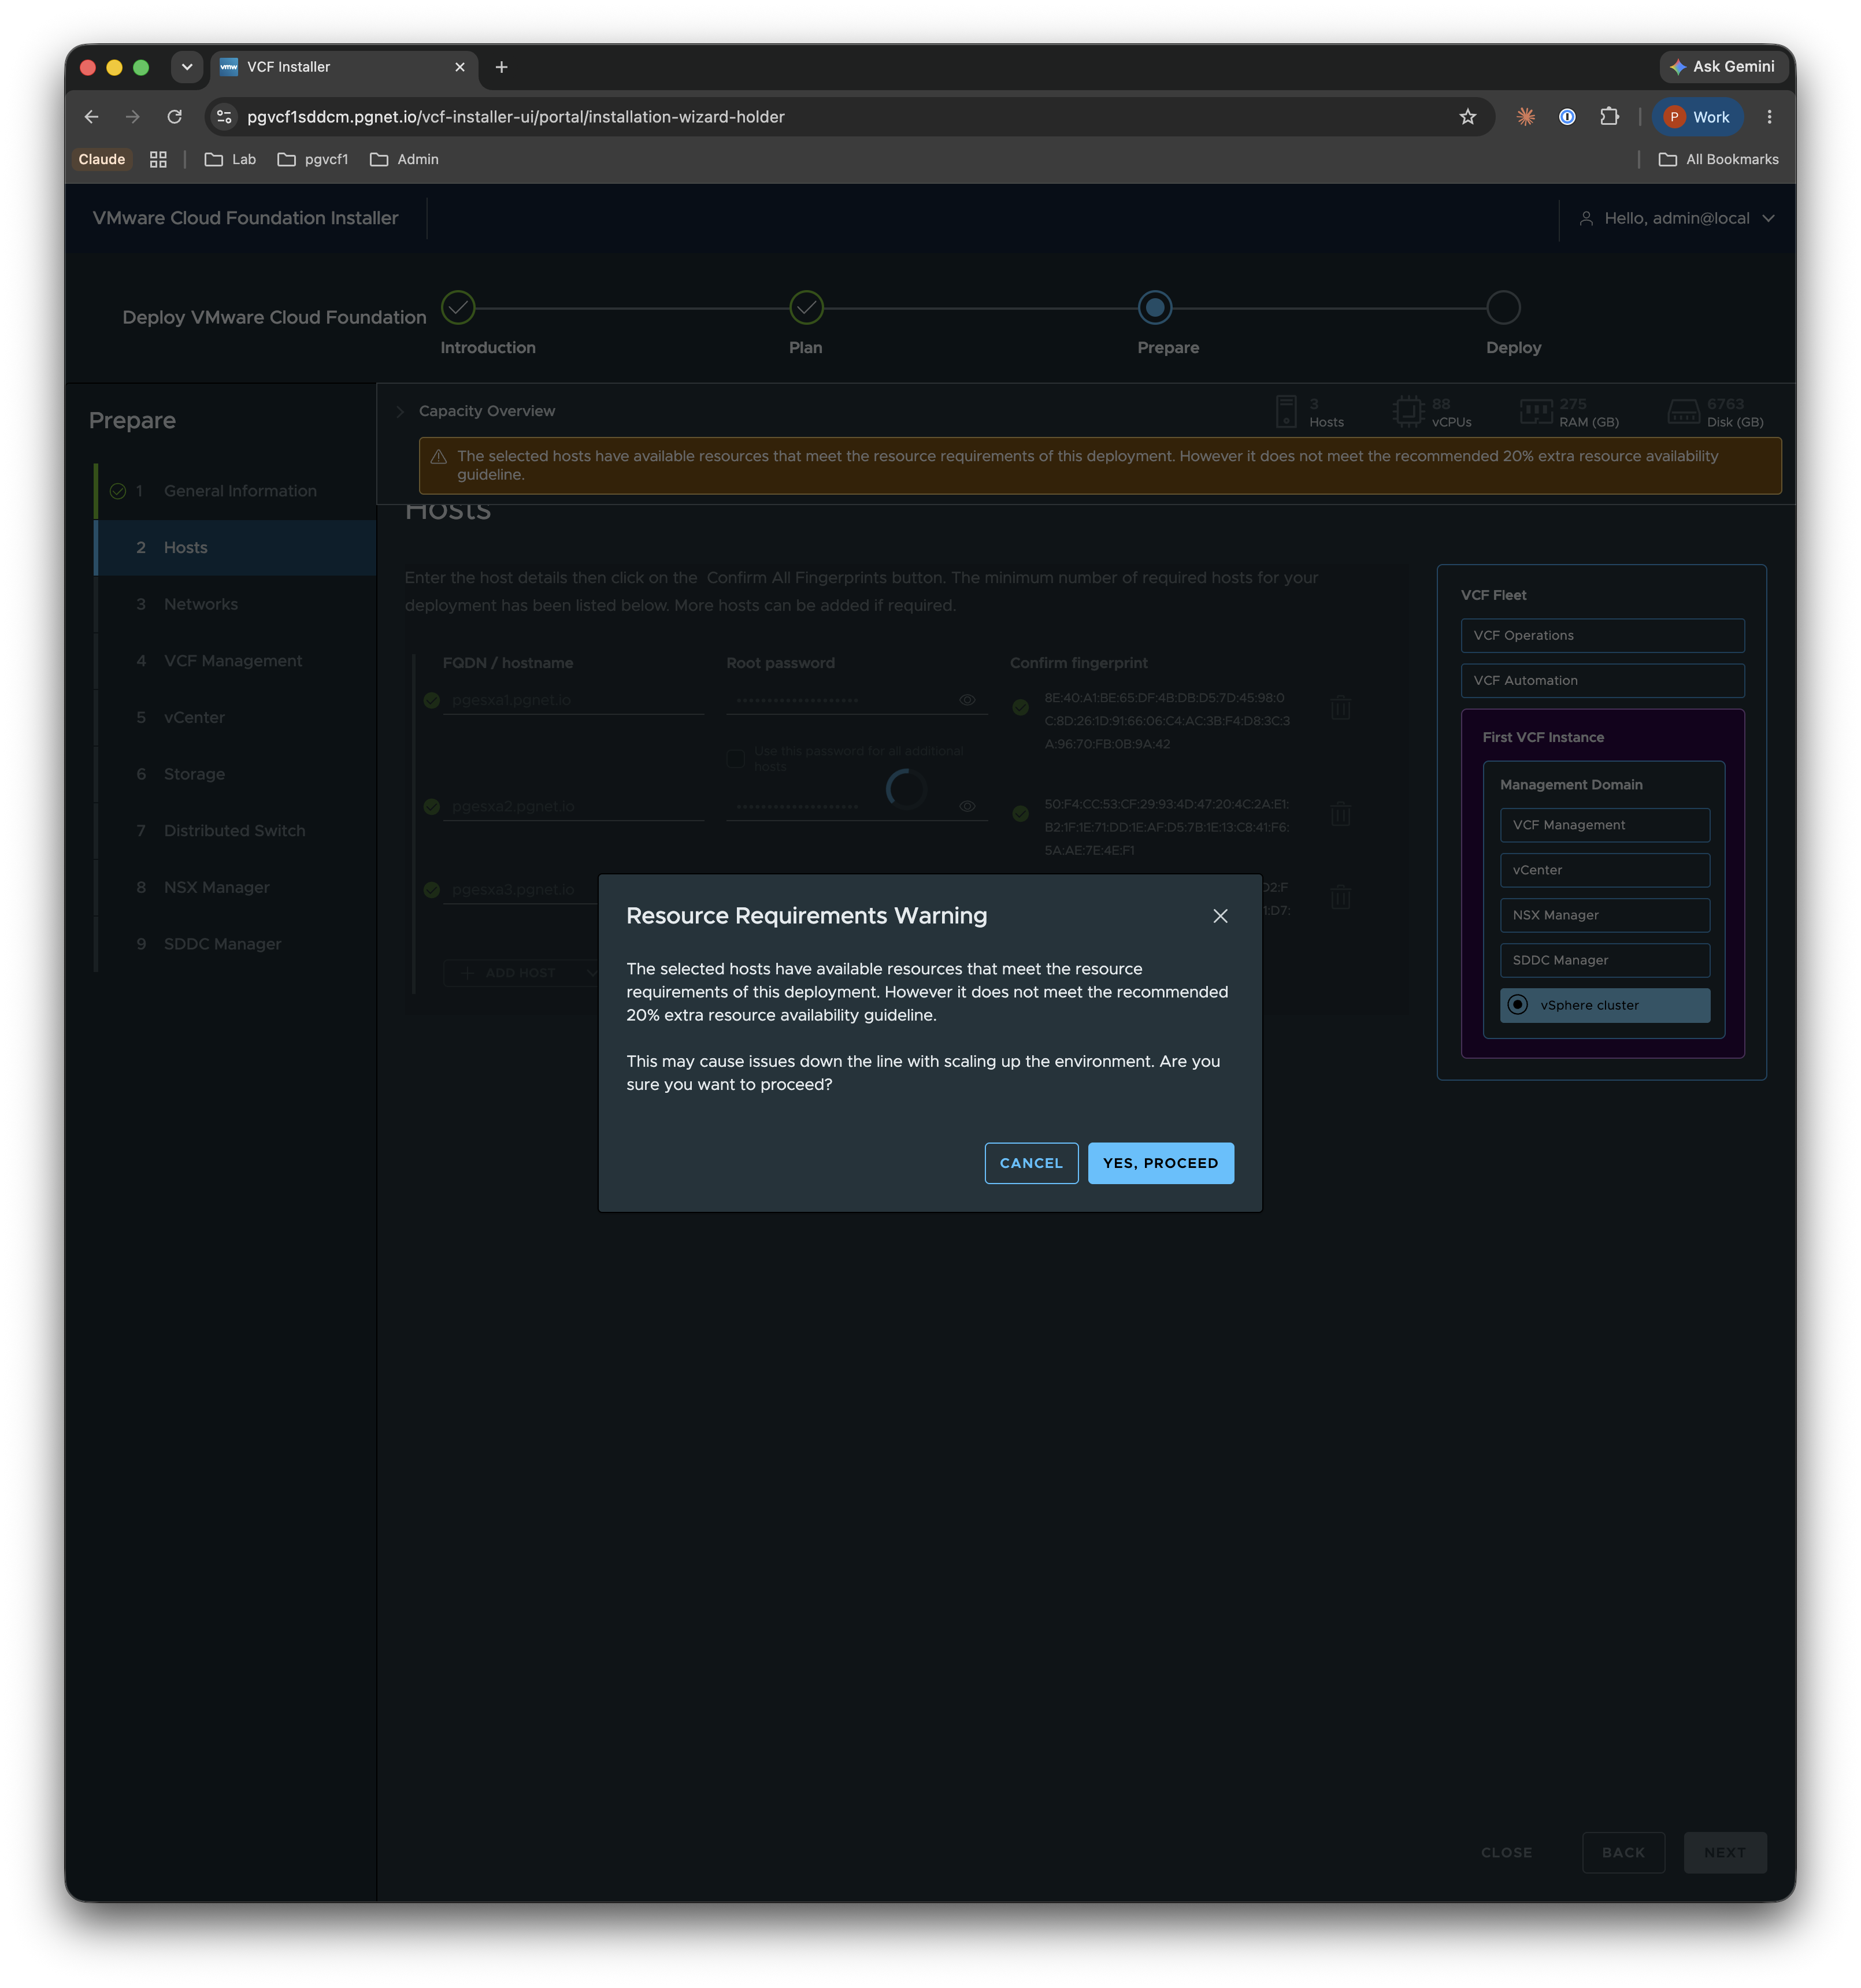
Task: Go to General Information step
Action: pos(236,491)
